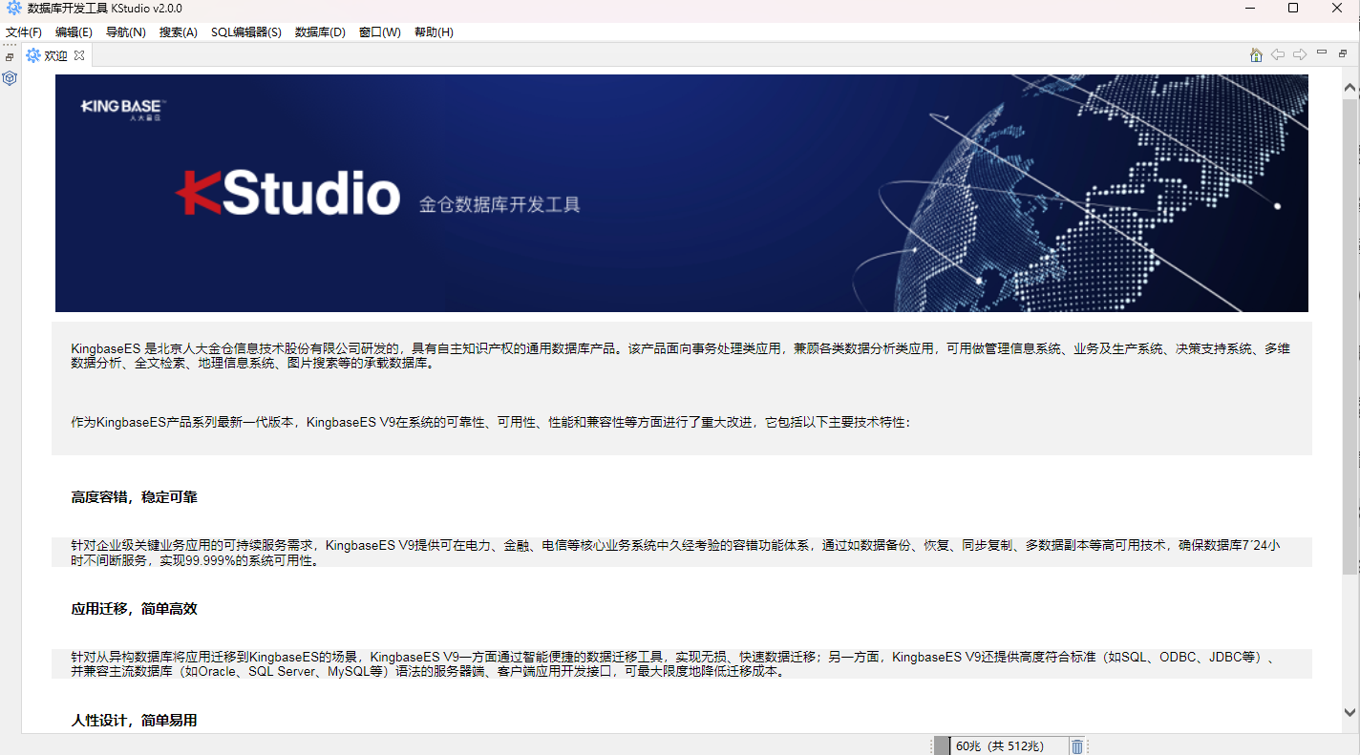Minimize the welcome view panel

1322,52
